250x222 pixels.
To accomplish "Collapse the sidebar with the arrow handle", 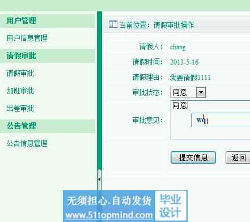I will point(99,179).
